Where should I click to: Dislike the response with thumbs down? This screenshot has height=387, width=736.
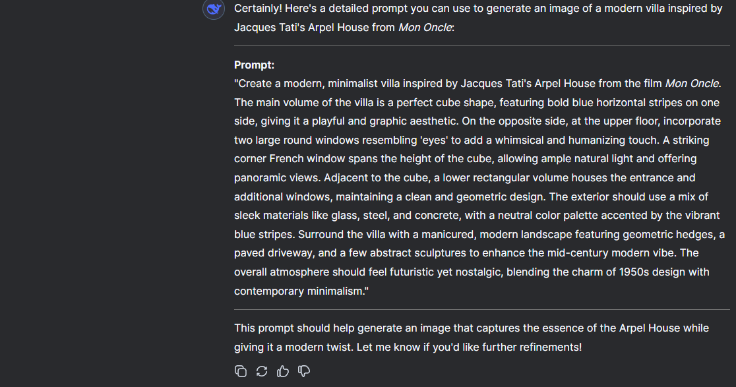click(304, 371)
